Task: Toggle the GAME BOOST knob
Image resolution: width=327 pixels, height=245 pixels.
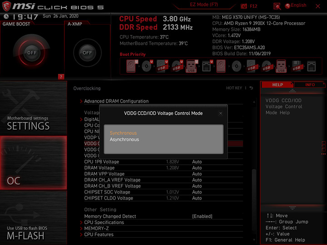Action: click(31, 53)
